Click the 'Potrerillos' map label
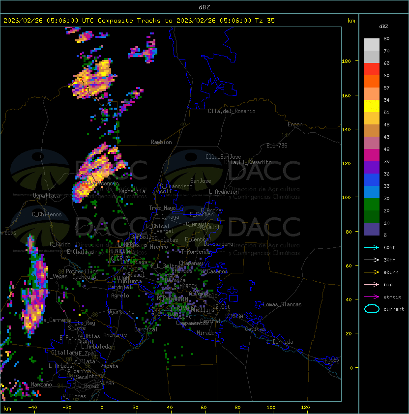The height and width of the screenshot is (414, 409). coord(82,271)
